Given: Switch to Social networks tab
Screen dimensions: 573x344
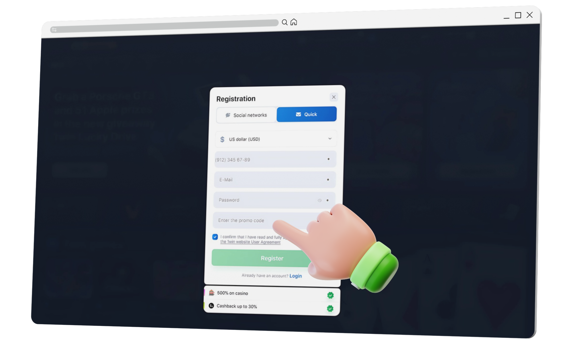Looking at the screenshot, I should click(x=246, y=115).
